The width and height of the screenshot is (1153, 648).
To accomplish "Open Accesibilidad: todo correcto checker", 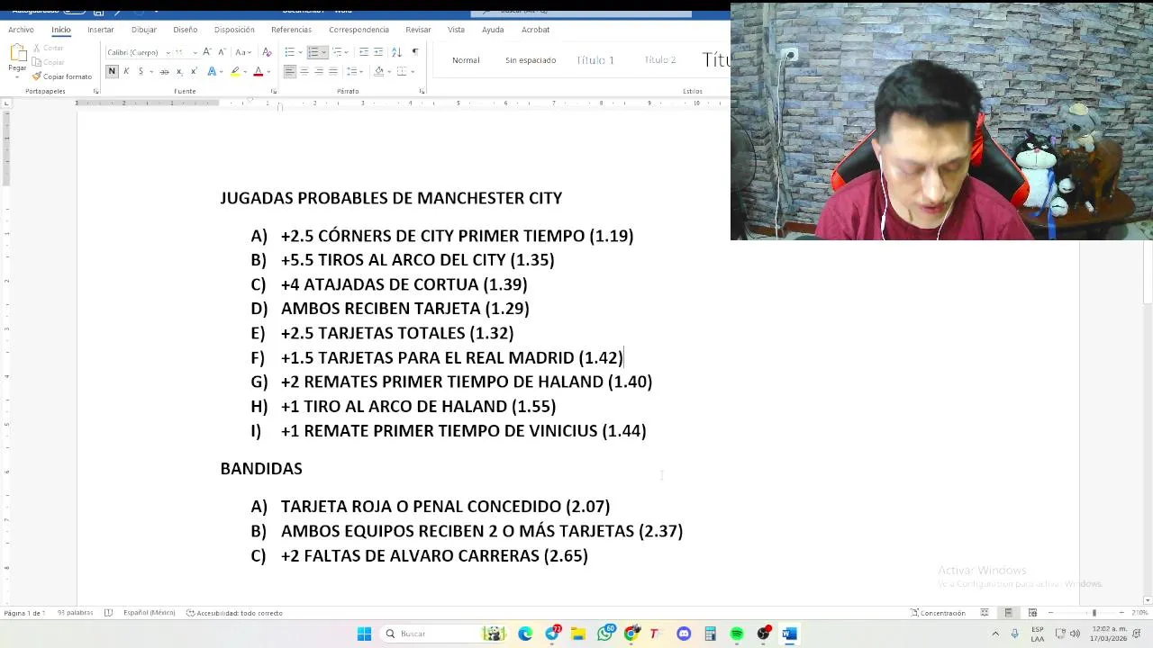I will pos(234,613).
